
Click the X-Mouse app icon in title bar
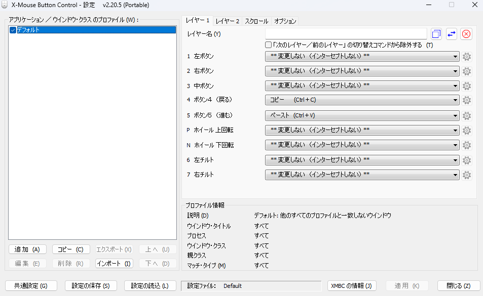(5, 5)
